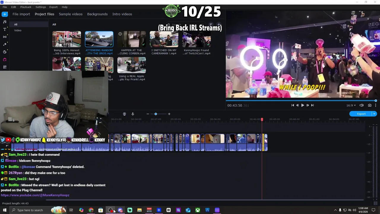Click the Windows Start button

[4, 210]
